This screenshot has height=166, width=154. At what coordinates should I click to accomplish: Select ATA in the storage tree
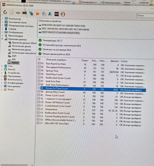(14, 59)
